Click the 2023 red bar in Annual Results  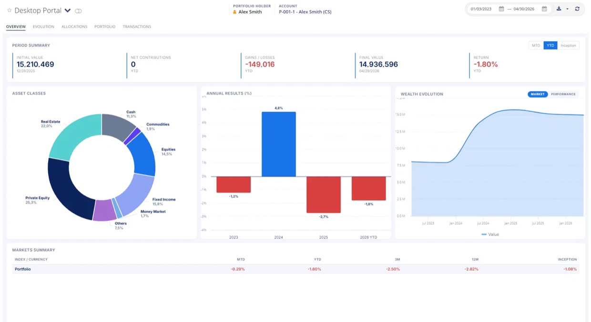click(x=234, y=185)
